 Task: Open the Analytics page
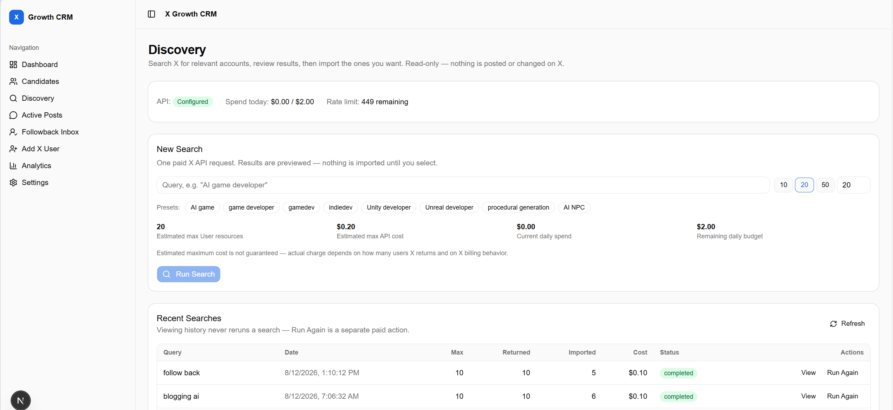coord(37,166)
